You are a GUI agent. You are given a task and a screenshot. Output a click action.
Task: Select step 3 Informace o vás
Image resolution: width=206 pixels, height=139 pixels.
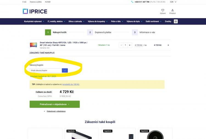[143, 32]
